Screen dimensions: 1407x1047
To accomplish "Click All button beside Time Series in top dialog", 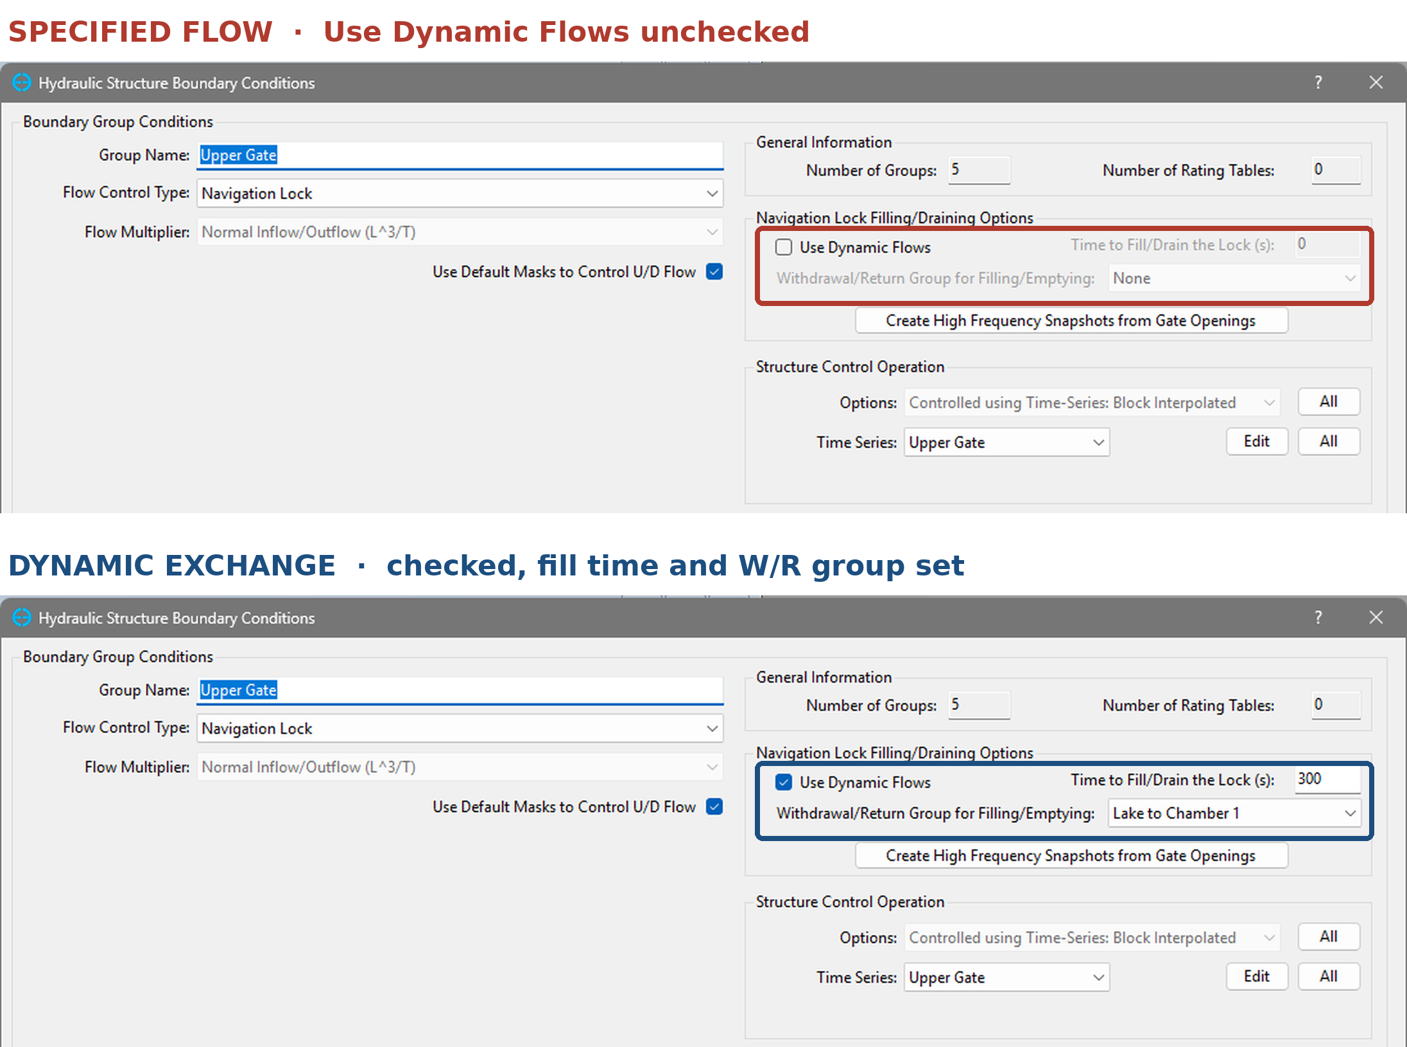I will pyautogui.click(x=1329, y=441).
